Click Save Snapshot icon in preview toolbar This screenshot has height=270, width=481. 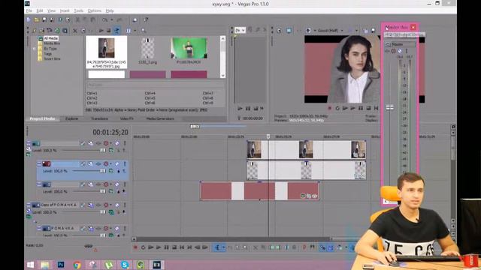click(x=373, y=31)
